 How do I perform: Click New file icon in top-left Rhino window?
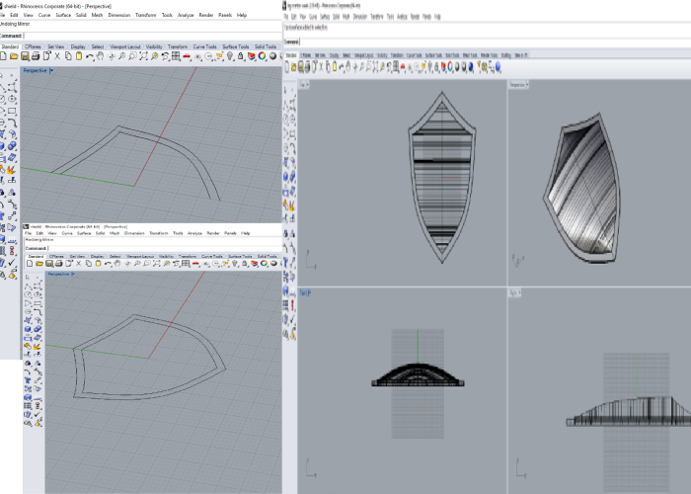[x=4, y=56]
